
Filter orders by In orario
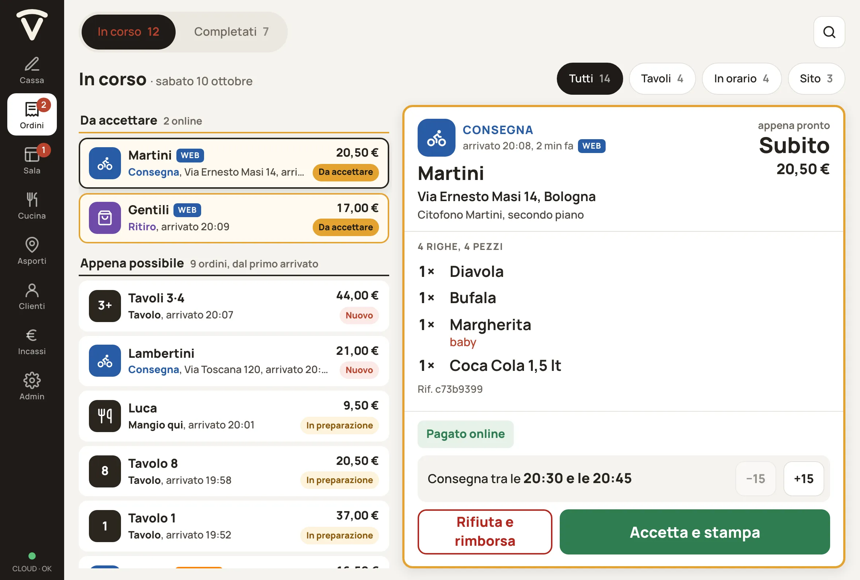pos(741,78)
